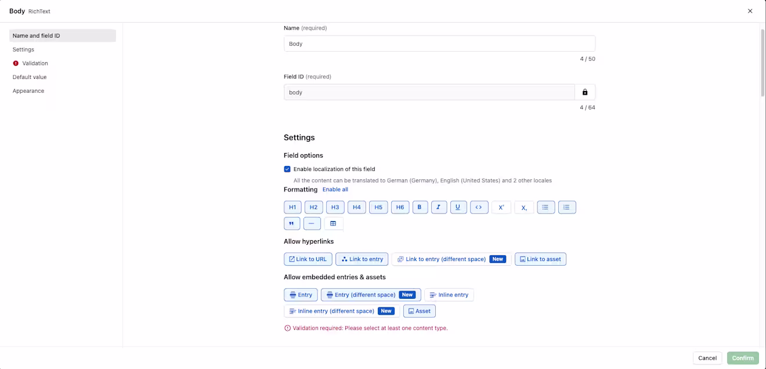Toggle the table formatting icon
This screenshot has width=766, height=369.
point(333,223)
